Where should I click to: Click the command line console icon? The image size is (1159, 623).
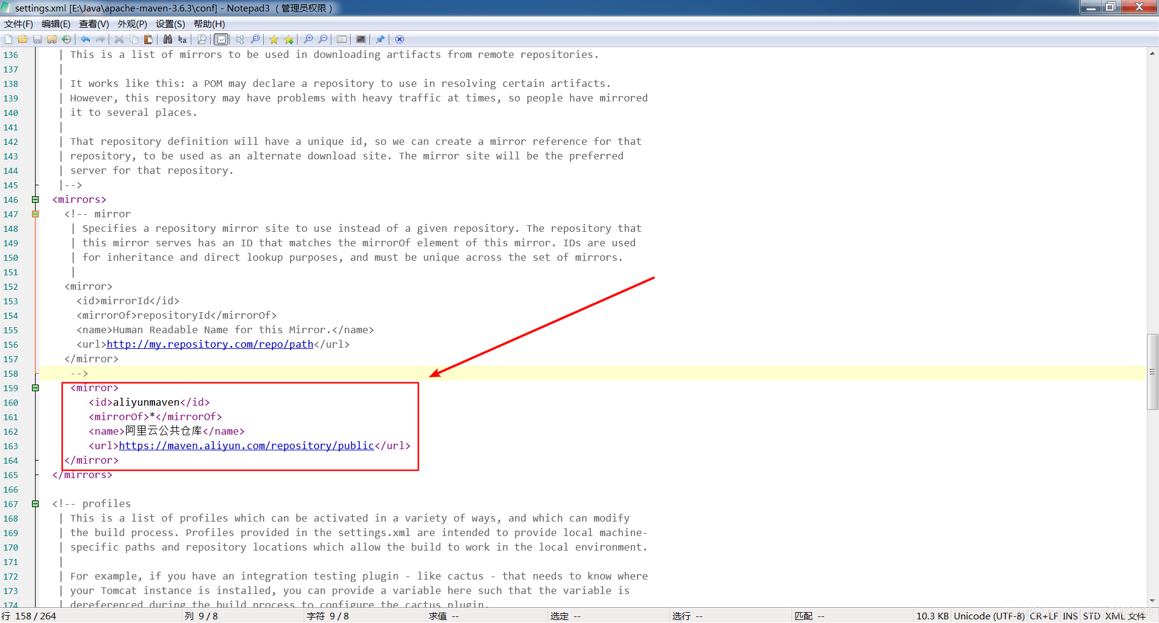[x=361, y=39]
